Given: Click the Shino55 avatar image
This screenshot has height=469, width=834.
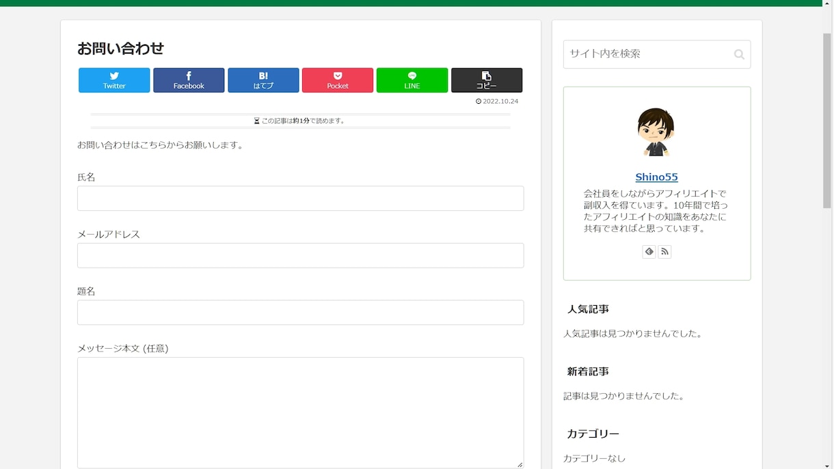Looking at the screenshot, I should [x=656, y=132].
